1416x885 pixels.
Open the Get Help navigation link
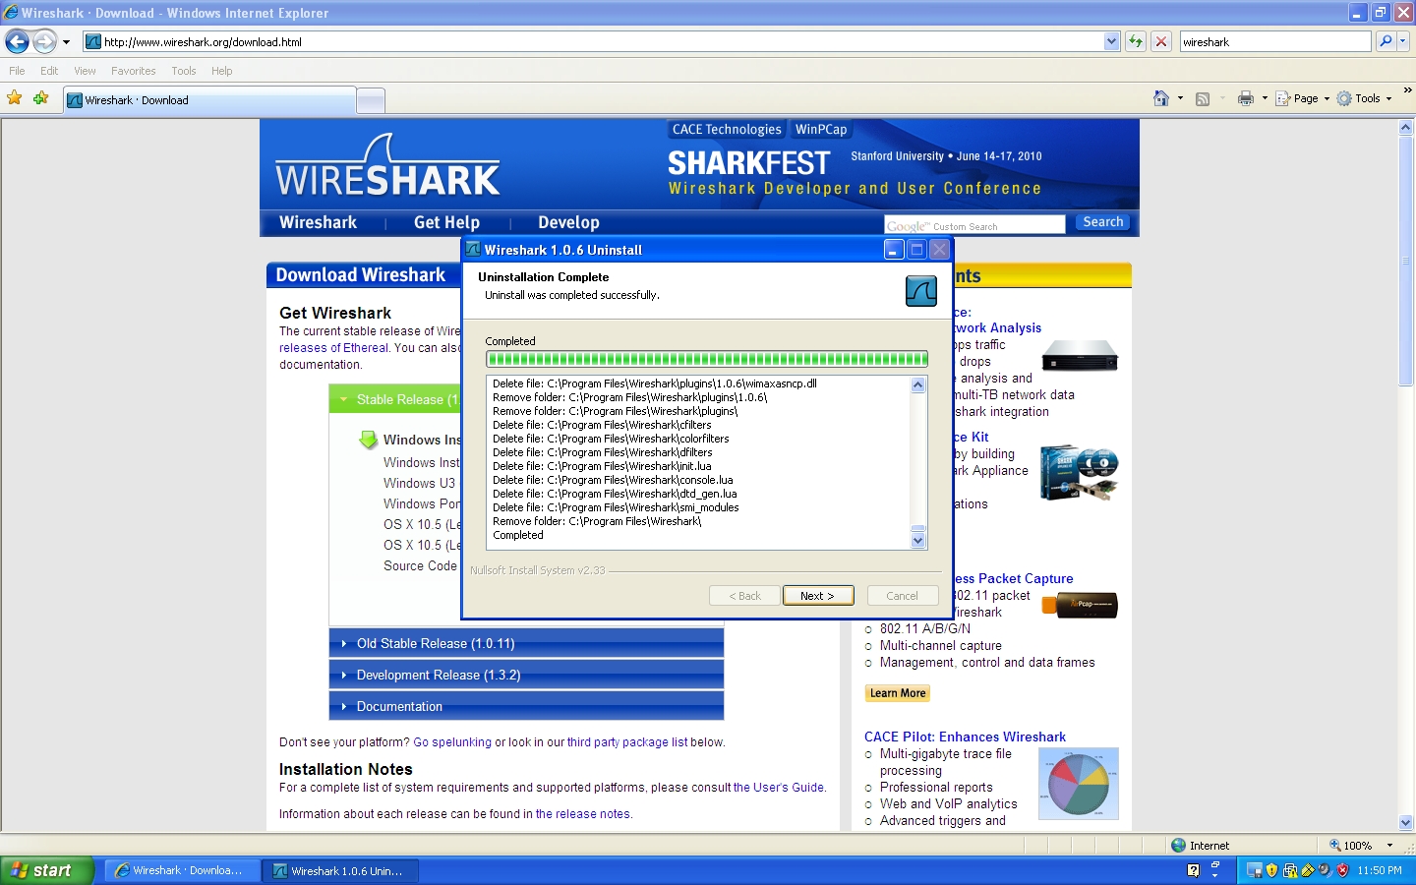[x=446, y=222]
